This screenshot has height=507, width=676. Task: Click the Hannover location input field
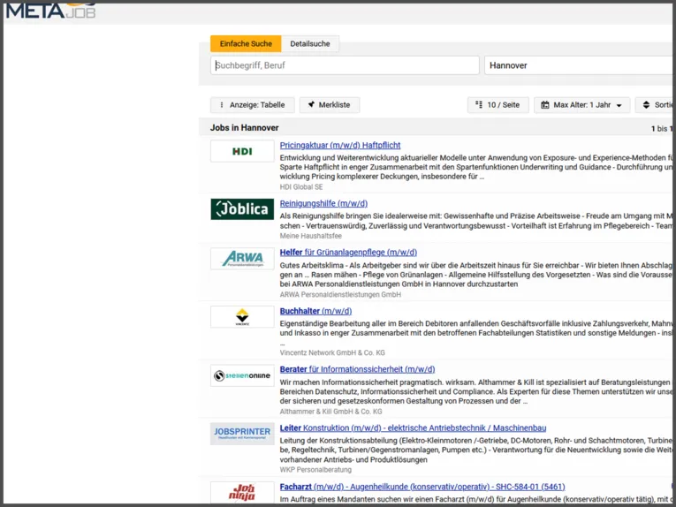(x=580, y=65)
